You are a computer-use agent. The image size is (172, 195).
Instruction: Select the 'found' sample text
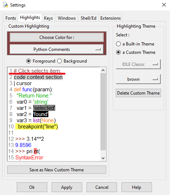[x=41, y=114]
